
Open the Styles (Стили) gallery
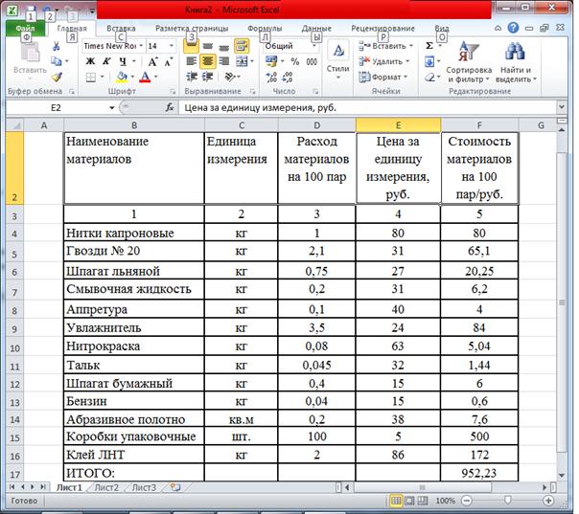coord(337,61)
